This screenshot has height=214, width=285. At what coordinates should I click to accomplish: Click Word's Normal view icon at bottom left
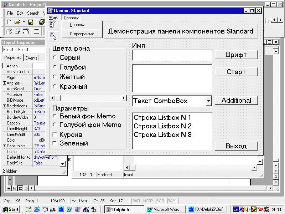click(x=9, y=188)
